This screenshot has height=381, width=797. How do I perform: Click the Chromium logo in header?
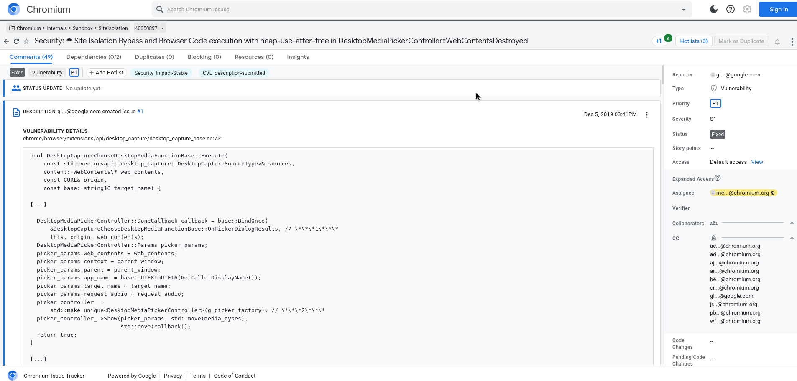coord(14,9)
